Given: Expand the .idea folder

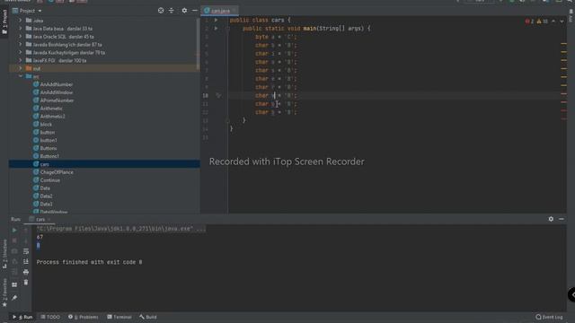Looking at the screenshot, I should (x=20, y=21).
